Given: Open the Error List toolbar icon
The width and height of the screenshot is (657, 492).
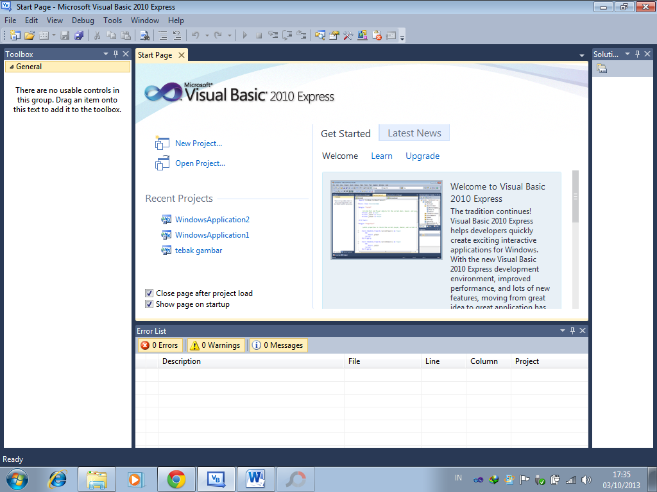Looking at the screenshot, I should pos(377,36).
